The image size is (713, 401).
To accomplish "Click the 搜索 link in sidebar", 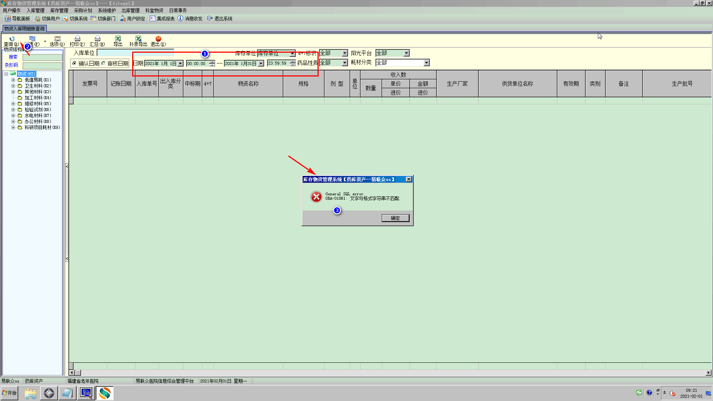I will tap(13, 57).
